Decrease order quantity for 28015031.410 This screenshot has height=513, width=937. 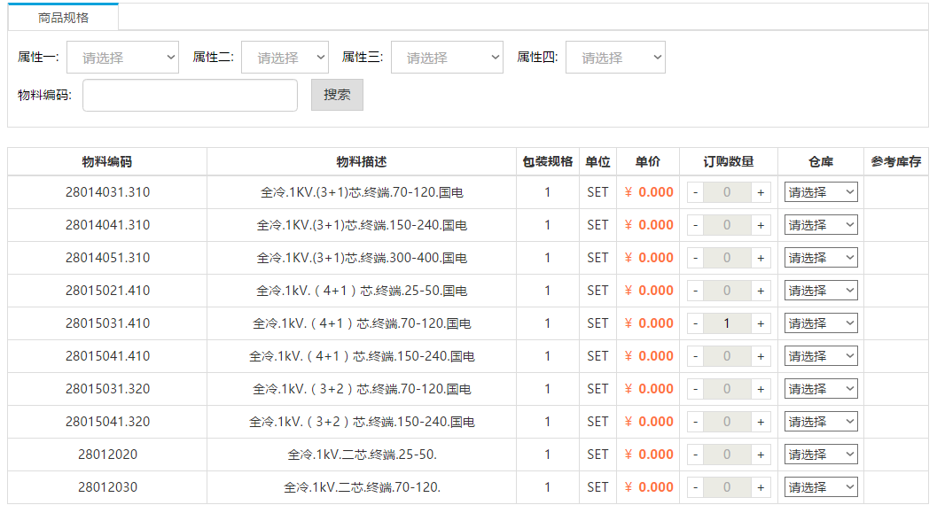point(695,323)
